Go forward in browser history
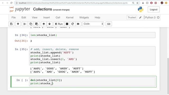This screenshot has width=169, height=95. (7, 3)
